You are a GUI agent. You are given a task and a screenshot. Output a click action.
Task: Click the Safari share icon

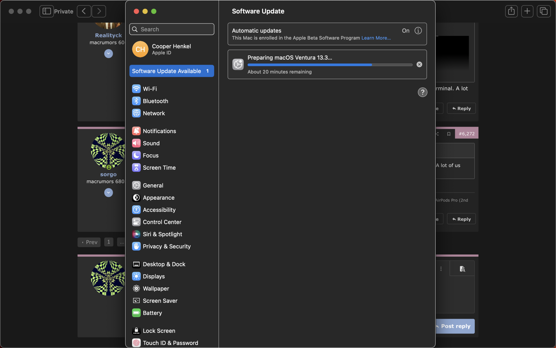click(511, 11)
